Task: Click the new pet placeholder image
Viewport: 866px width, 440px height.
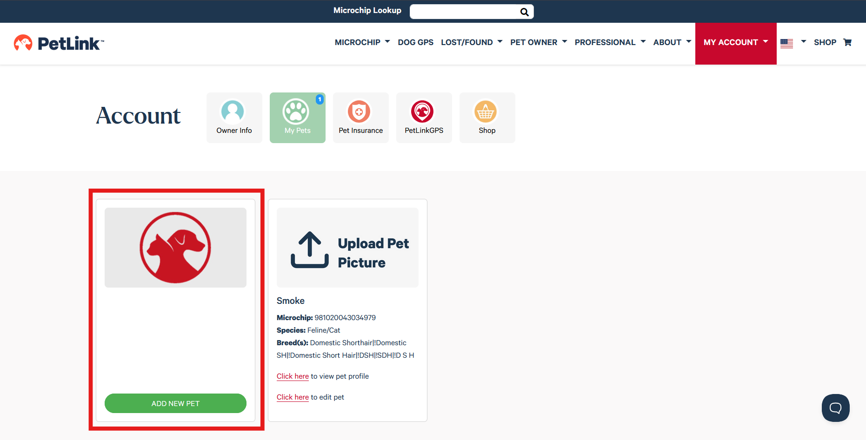Action: 175,248
